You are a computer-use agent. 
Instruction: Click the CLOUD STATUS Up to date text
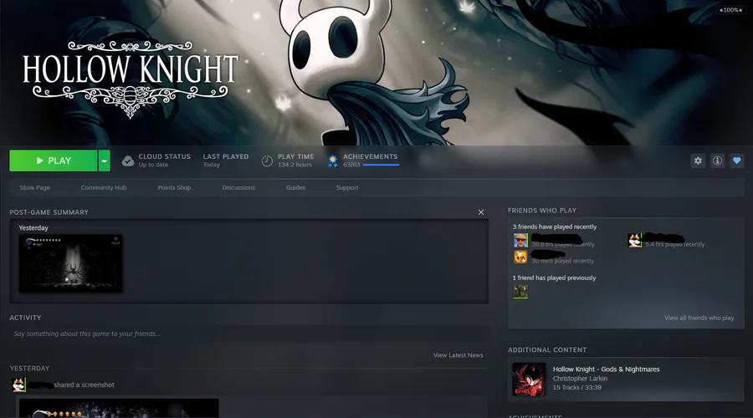click(164, 161)
